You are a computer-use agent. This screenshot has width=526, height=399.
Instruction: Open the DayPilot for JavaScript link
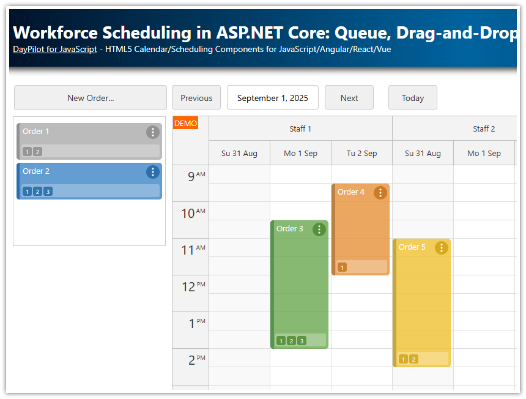[54, 49]
